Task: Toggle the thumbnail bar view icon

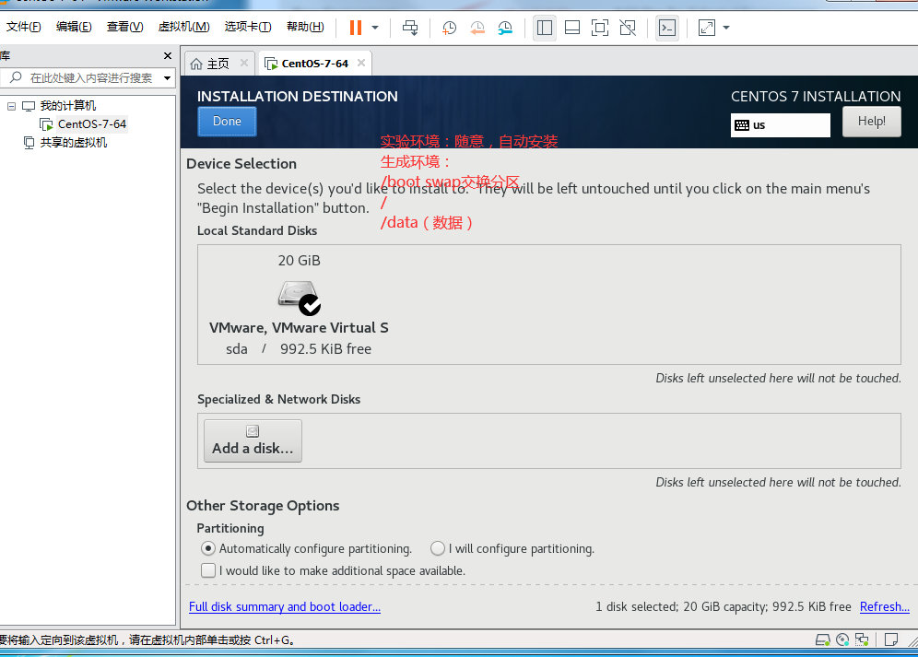Action: click(572, 28)
